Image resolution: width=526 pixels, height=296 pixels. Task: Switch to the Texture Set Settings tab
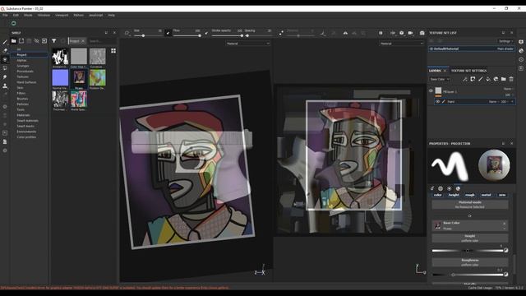click(x=468, y=71)
